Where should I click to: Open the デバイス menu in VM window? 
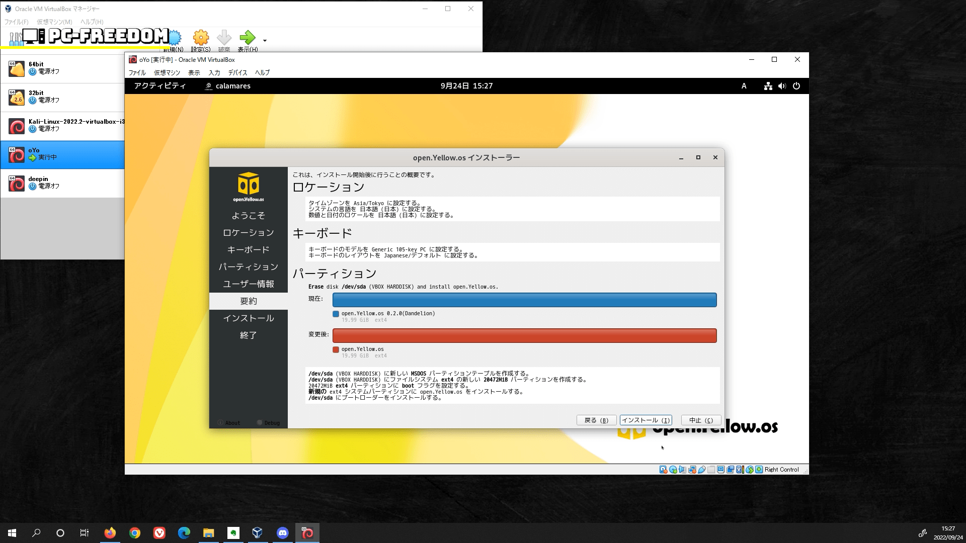pos(237,72)
